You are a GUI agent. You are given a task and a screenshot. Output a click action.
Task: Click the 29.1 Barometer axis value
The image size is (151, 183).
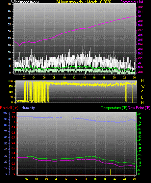coord(140,58)
